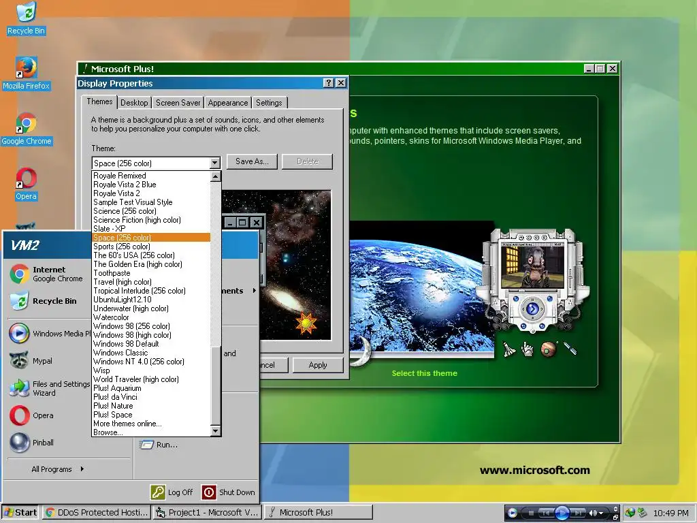The image size is (697, 523).
Task: Open Recycle Bin in the Start menu
Action: coord(44,301)
